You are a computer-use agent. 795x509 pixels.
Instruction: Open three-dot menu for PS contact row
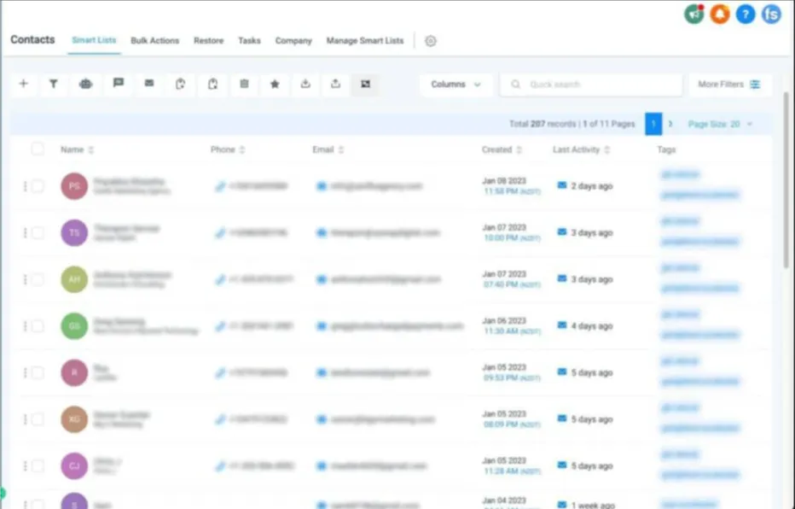pyautogui.click(x=25, y=186)
